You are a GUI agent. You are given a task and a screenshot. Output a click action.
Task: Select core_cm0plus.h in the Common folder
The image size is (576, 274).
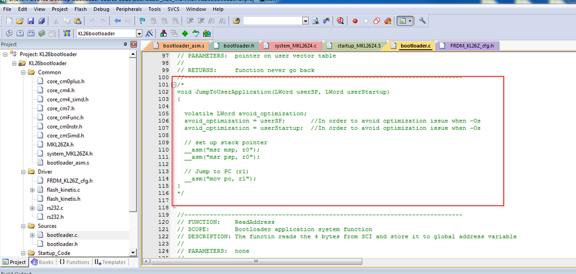[x=65, y=81]
